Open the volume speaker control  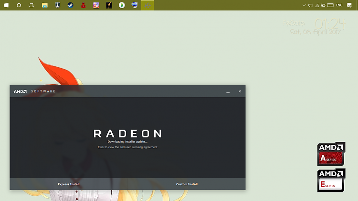pyautogui.click(x=310, y=5)
